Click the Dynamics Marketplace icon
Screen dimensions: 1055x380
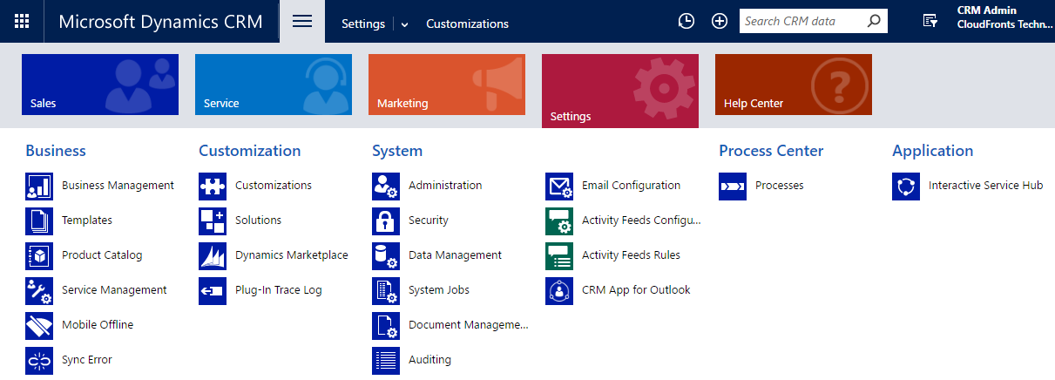click(213, 256)
